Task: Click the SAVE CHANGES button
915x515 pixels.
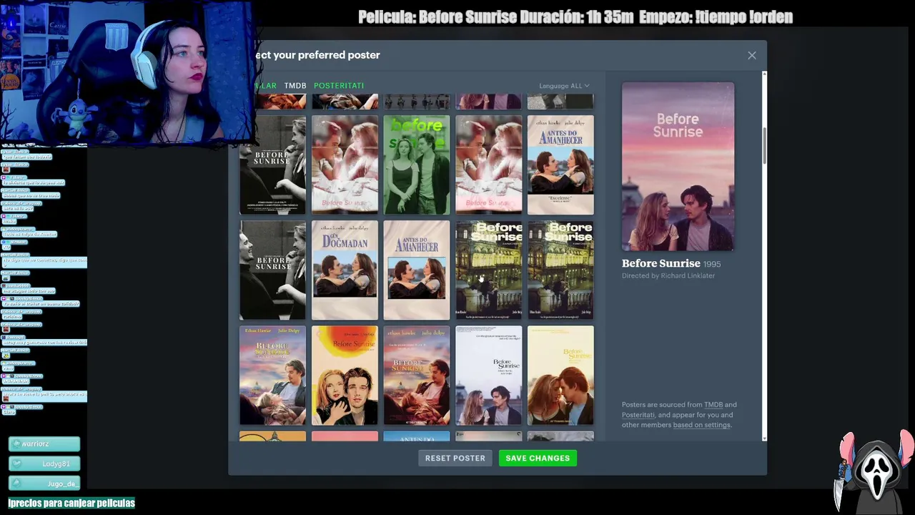Action: click(538, 458)
